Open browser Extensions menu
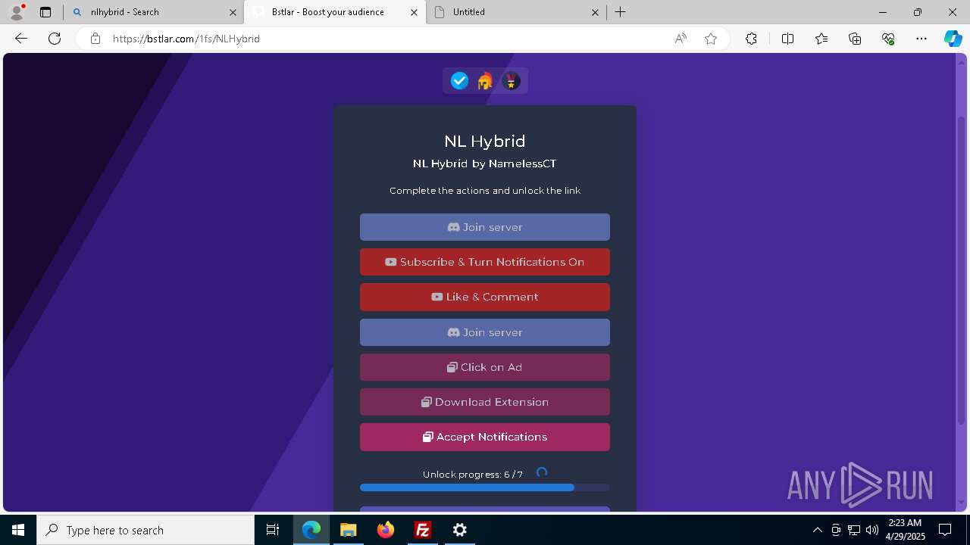Image resolution: width=970 pixels, height=545 pixels. (x=751, y=39)
